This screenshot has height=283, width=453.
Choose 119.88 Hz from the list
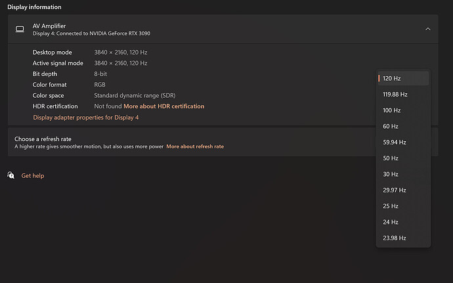(x=403, y=95)
